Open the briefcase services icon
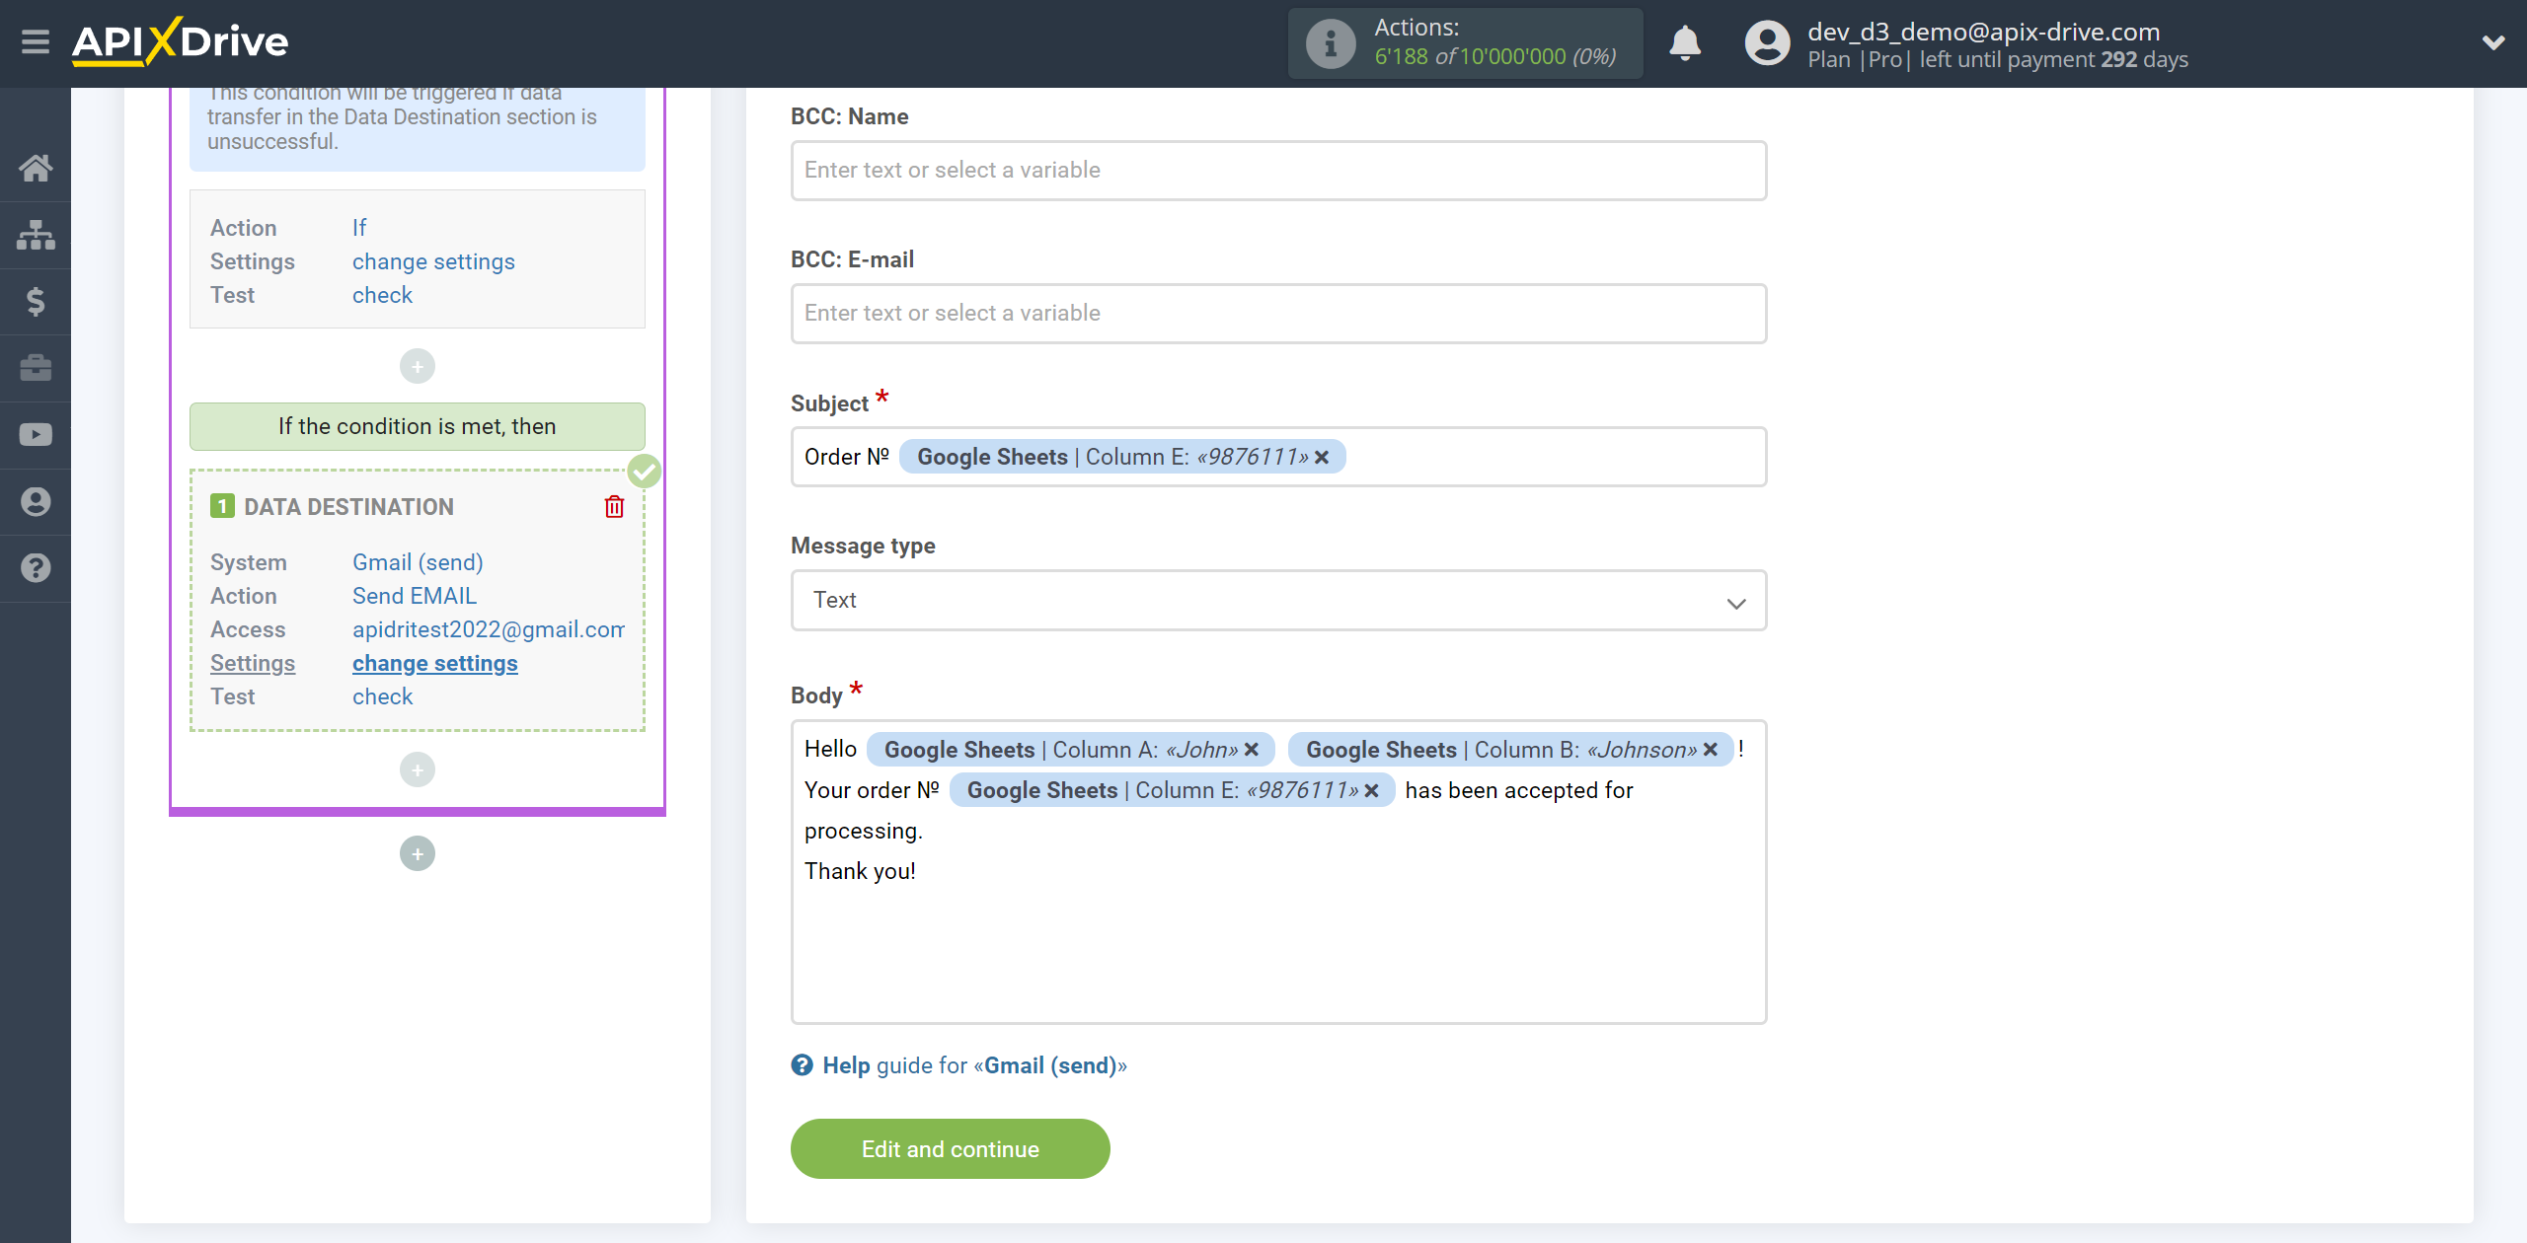The width and height of the screenshot is (2527, 1243). tap(36, 368)
